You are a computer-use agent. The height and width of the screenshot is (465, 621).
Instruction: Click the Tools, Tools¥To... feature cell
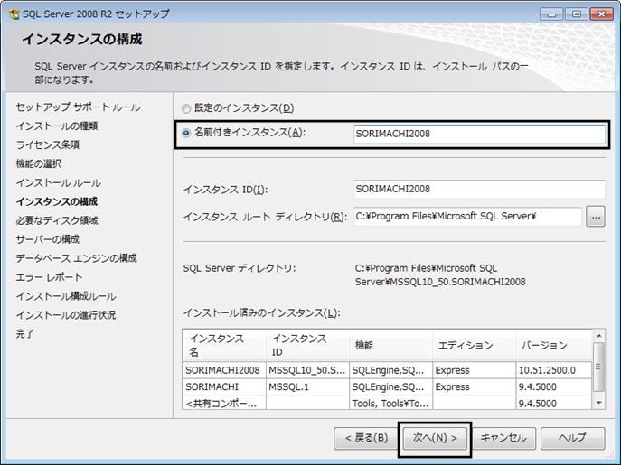(390, 403)
